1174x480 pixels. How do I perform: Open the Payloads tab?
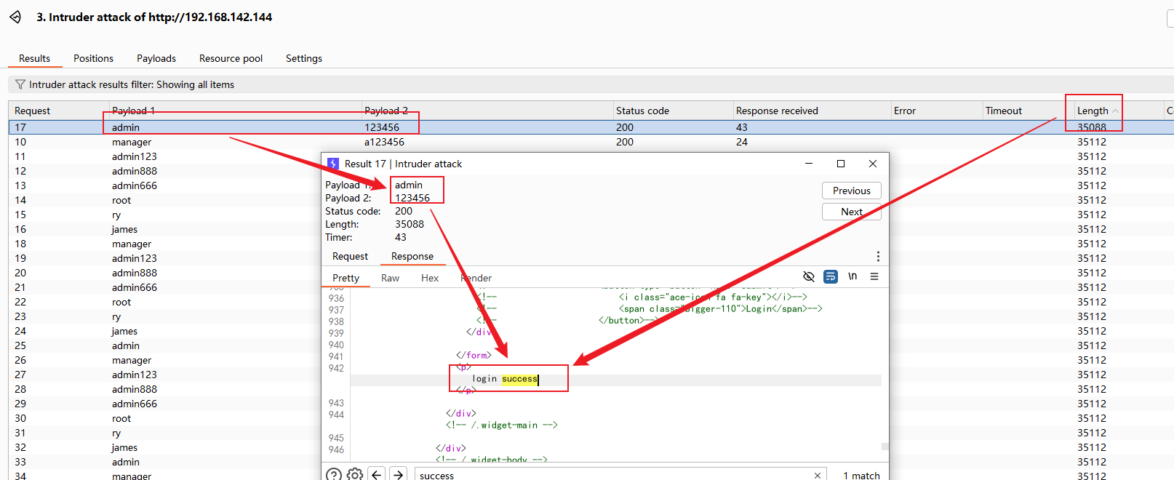[x=156, y=58]
